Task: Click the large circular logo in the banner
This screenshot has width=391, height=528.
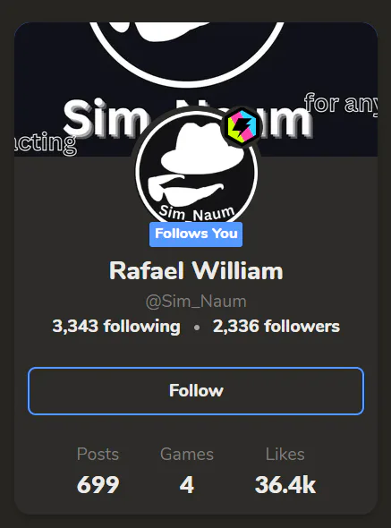Action: pos(187,51)
